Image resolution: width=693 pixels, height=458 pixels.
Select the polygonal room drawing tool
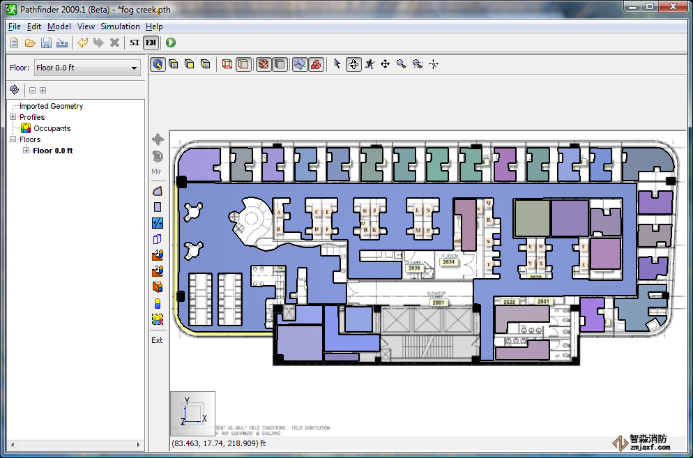[x=158, y=191]
